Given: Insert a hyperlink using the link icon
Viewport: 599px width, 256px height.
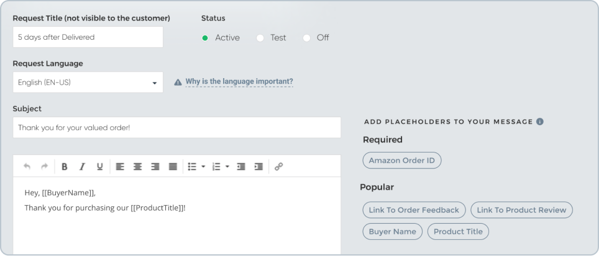Looking at the screenshot, I should [279, 167].
